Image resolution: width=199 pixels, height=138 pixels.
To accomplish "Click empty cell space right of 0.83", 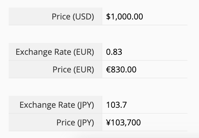I will (x=155, y=52).
